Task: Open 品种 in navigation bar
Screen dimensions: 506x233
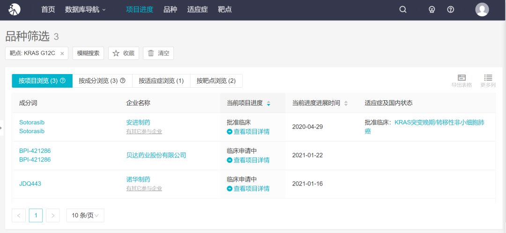Action: click(x=171, y=10)
